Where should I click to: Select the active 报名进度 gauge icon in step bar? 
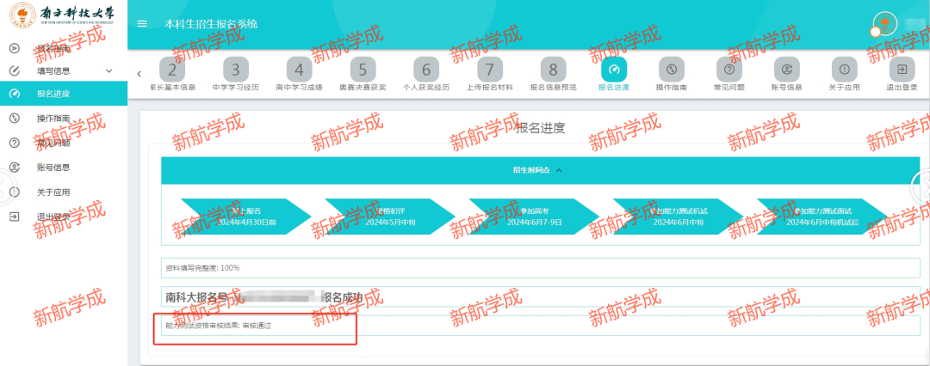click(x=614, y=70)
